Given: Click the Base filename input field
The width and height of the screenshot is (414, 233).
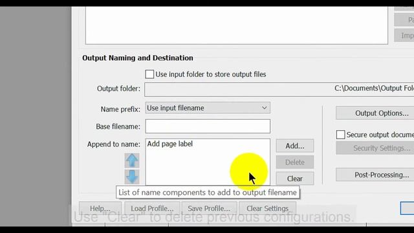Looking at the screenshot, I should pos(208,126).
